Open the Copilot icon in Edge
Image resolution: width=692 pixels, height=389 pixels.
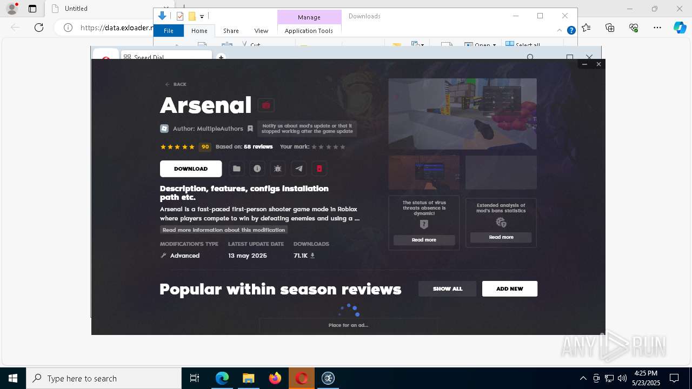pos(680,28)
